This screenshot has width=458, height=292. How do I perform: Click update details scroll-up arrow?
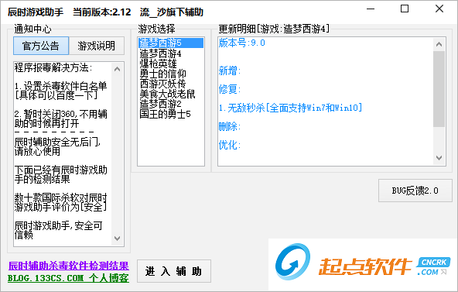pyautogui.click(x=439, y=44)
